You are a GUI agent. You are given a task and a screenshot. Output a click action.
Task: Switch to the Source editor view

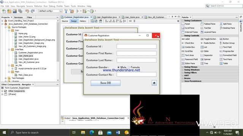[65, 21]
